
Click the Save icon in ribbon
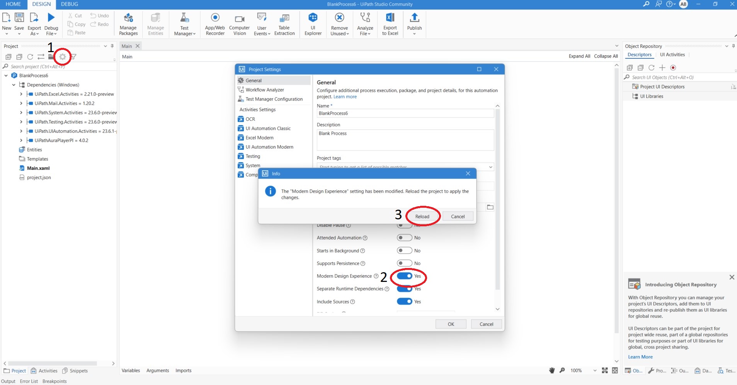tap(19, 17)
